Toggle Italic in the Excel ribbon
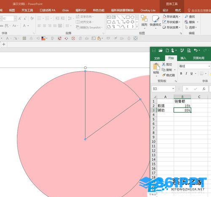 point(186,73)
